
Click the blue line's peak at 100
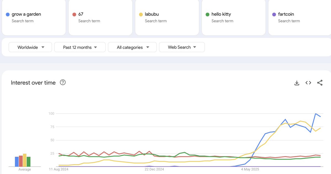pos(316,114)
